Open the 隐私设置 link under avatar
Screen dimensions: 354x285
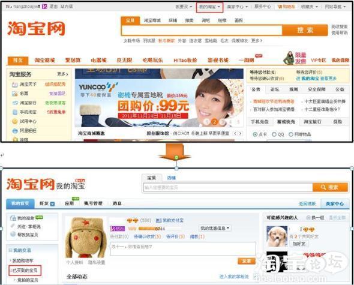coord(97,262)
